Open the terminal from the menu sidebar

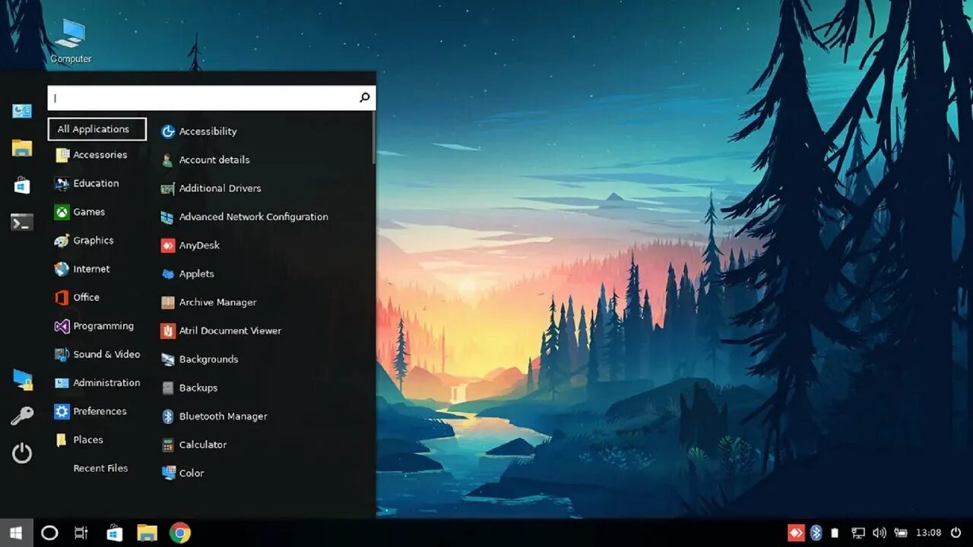click(x=22, y=222)
